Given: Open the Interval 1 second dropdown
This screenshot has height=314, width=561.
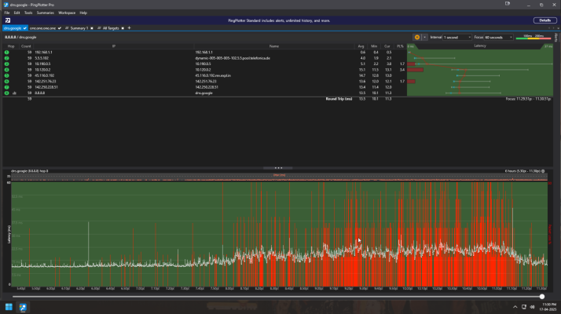Looking at the screenshot, I should 457,37.
